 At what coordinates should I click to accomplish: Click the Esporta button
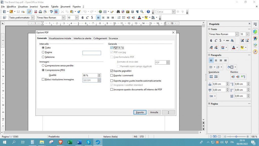(x=140, y=112)
